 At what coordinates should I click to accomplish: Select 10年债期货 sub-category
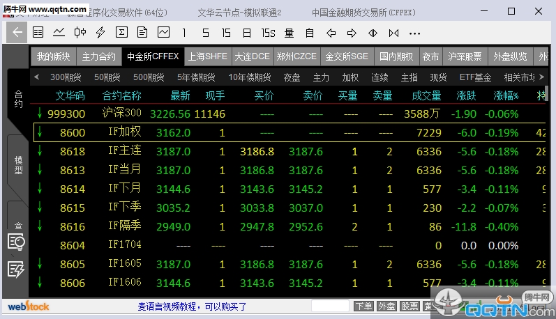(x=250, y=77)
